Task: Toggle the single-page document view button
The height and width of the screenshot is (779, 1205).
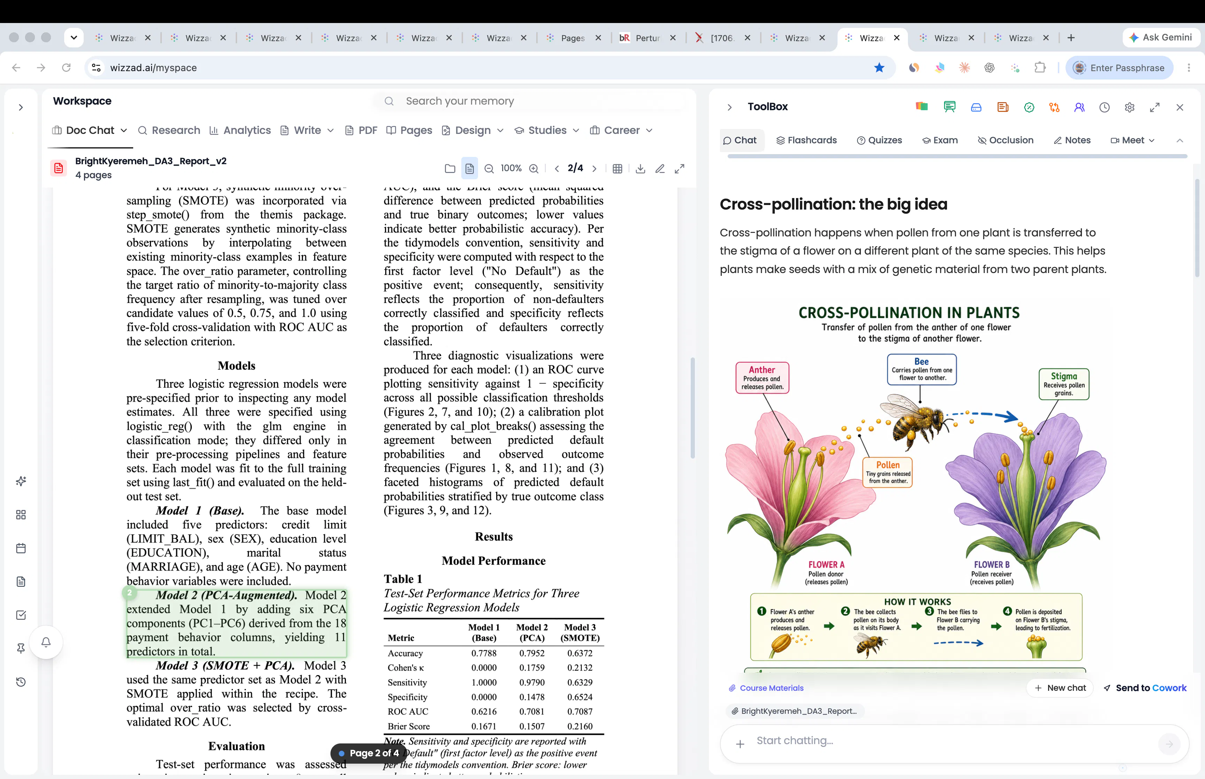Action: [469, 168]
